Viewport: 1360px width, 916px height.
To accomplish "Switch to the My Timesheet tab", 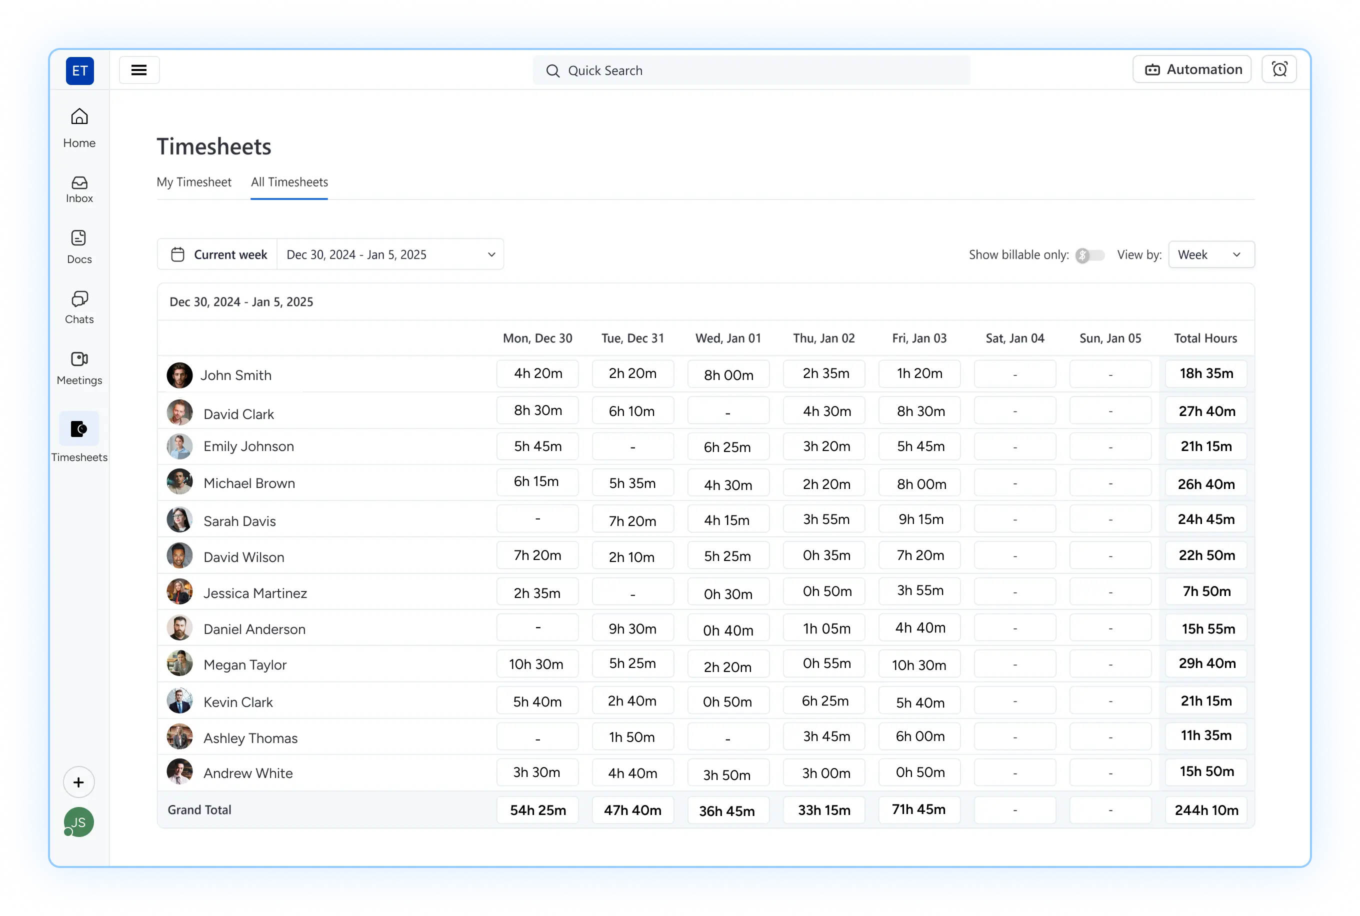I will (193, 182).
